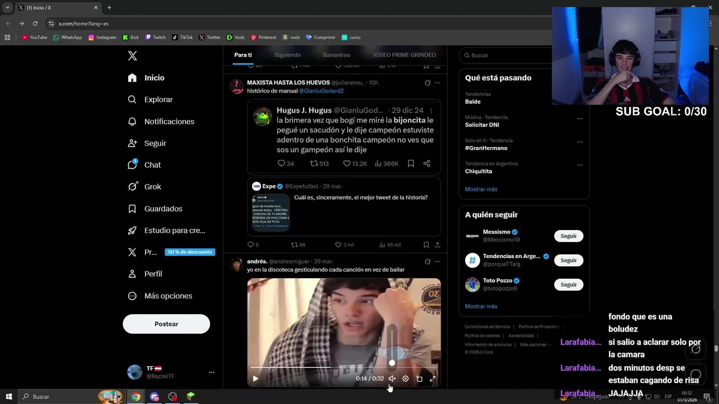Open Solicitar DNI trend

click(x=482, y=125)
